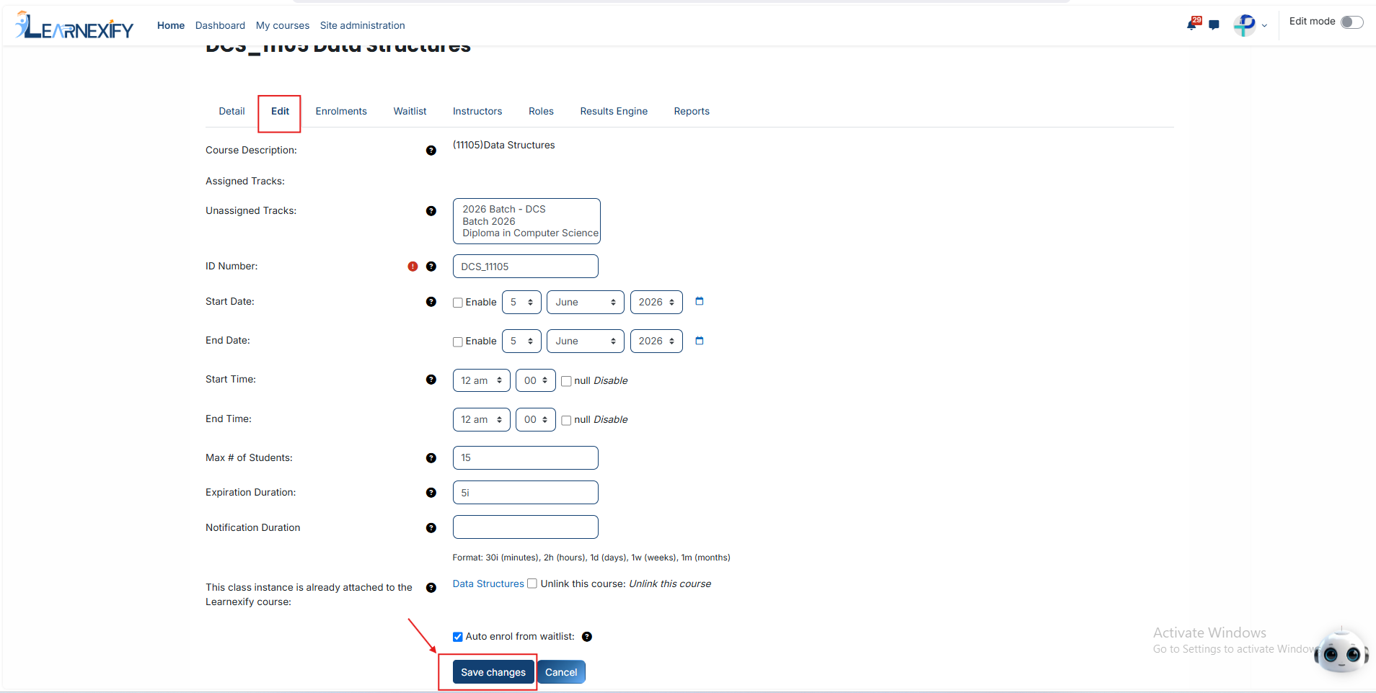Open the Site administration menu
Image resolution: width=1376 pixels, height=693 pixels.
[x=363, y=25]
